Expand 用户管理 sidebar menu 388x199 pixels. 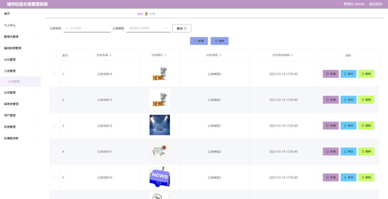20,116
